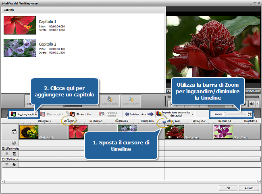Toggle visibility eye on video effects track

point(6,154)
